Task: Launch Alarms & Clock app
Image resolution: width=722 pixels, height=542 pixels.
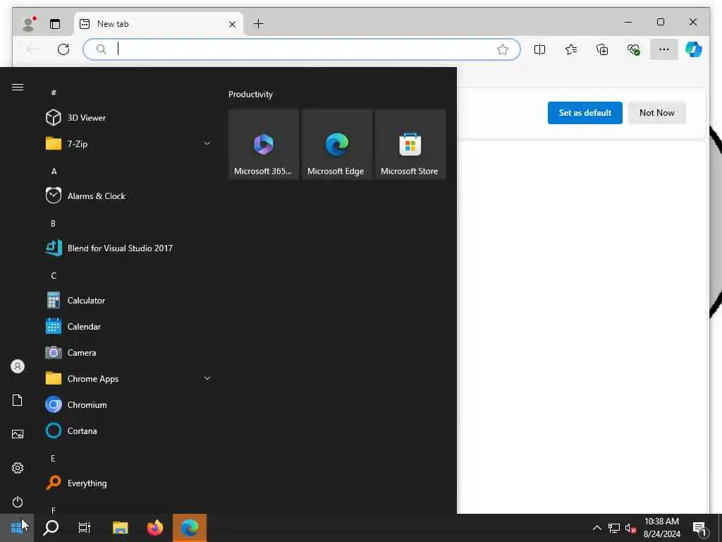Action: click(x=129, y=196)
